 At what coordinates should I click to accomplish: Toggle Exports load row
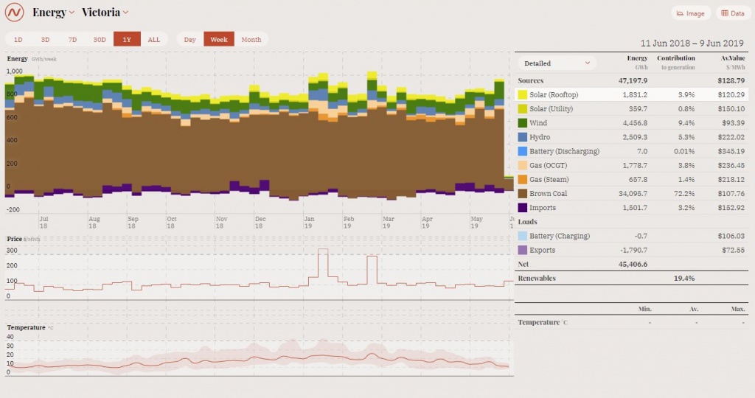(542, 251)
